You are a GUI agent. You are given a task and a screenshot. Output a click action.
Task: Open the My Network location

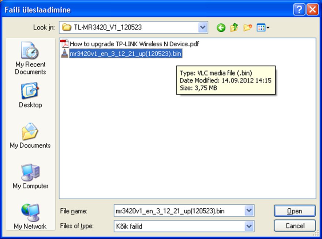click(30, 216)
